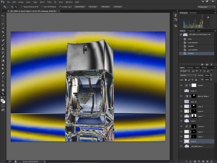Hide the cleanup layer
217x163 pixels.
tap(181, 141)
